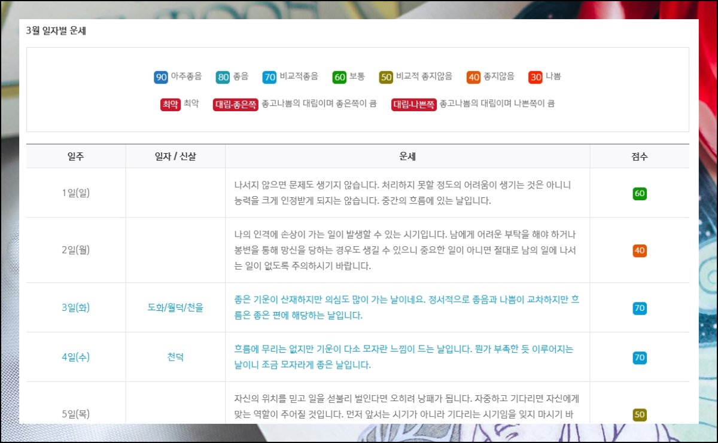Click the teal 80 좋음 legend badge
This screenshot has width=718, height=443.
(x=223, y=77)
